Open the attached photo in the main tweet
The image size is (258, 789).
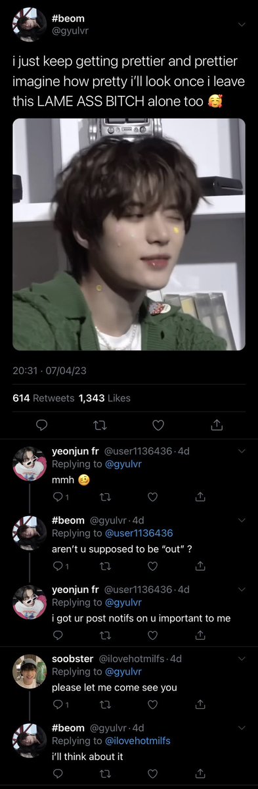pyautogui.click(x=129, y=234)
